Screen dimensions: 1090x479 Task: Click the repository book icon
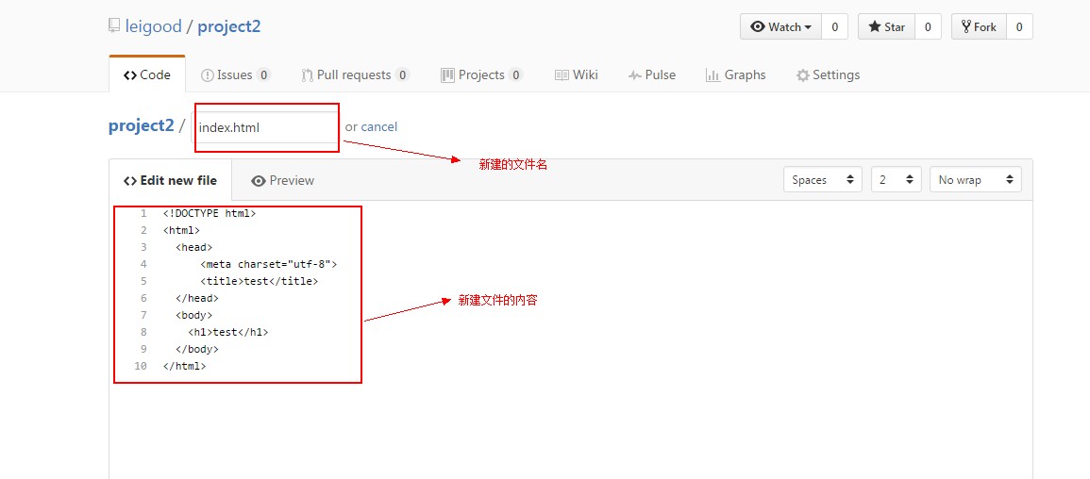[x=114, y=27]
